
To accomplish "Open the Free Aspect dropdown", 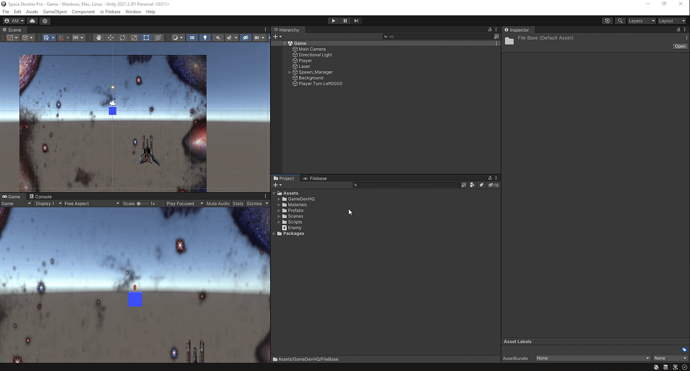I will tap(92, 204).
